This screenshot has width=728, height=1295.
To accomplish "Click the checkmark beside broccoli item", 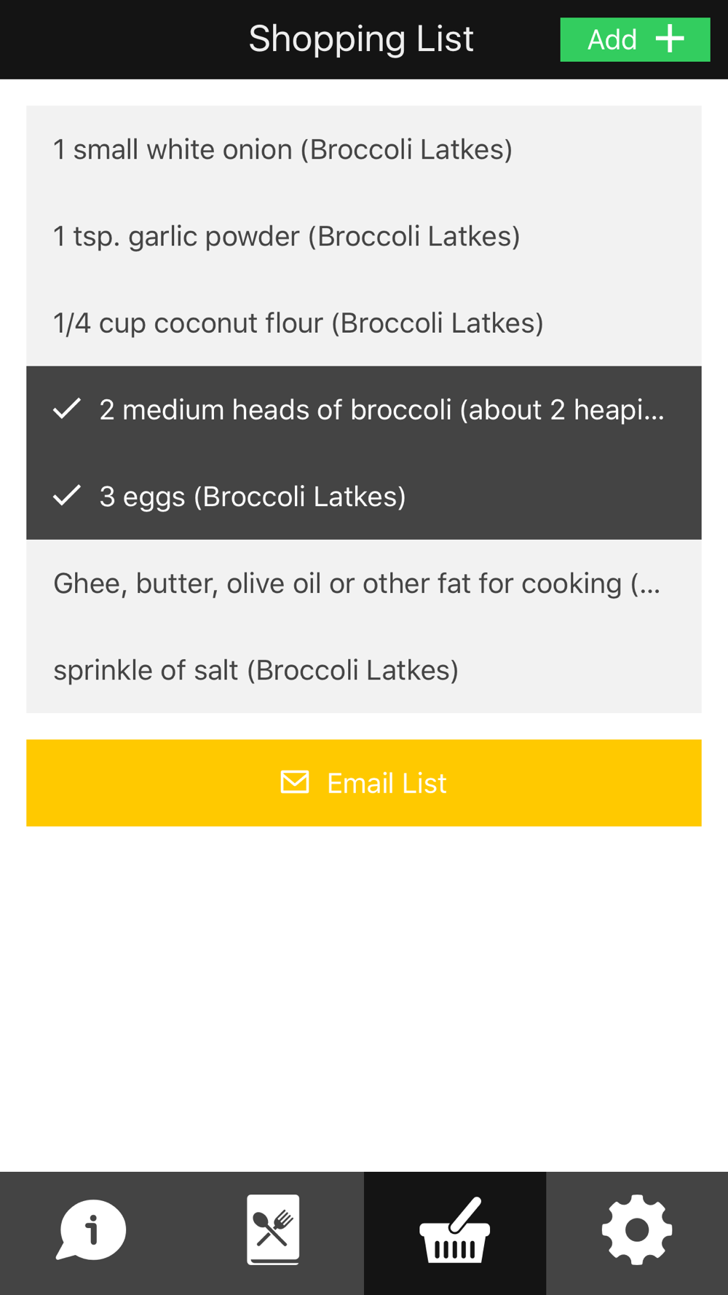I will point(67,409).
